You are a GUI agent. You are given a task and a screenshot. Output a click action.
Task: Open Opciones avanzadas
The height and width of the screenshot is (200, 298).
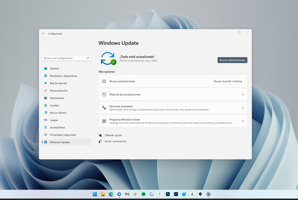click(x=173, y=108)
